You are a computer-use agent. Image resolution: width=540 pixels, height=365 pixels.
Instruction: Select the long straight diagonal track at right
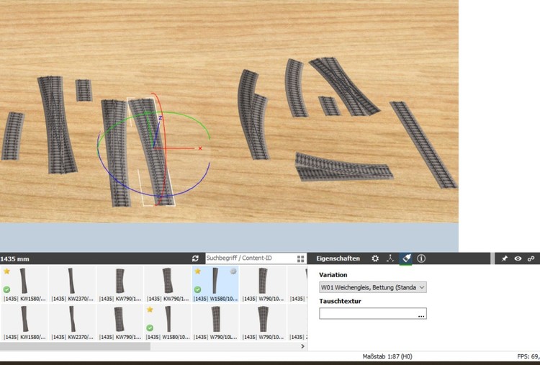tap(423, 145)
